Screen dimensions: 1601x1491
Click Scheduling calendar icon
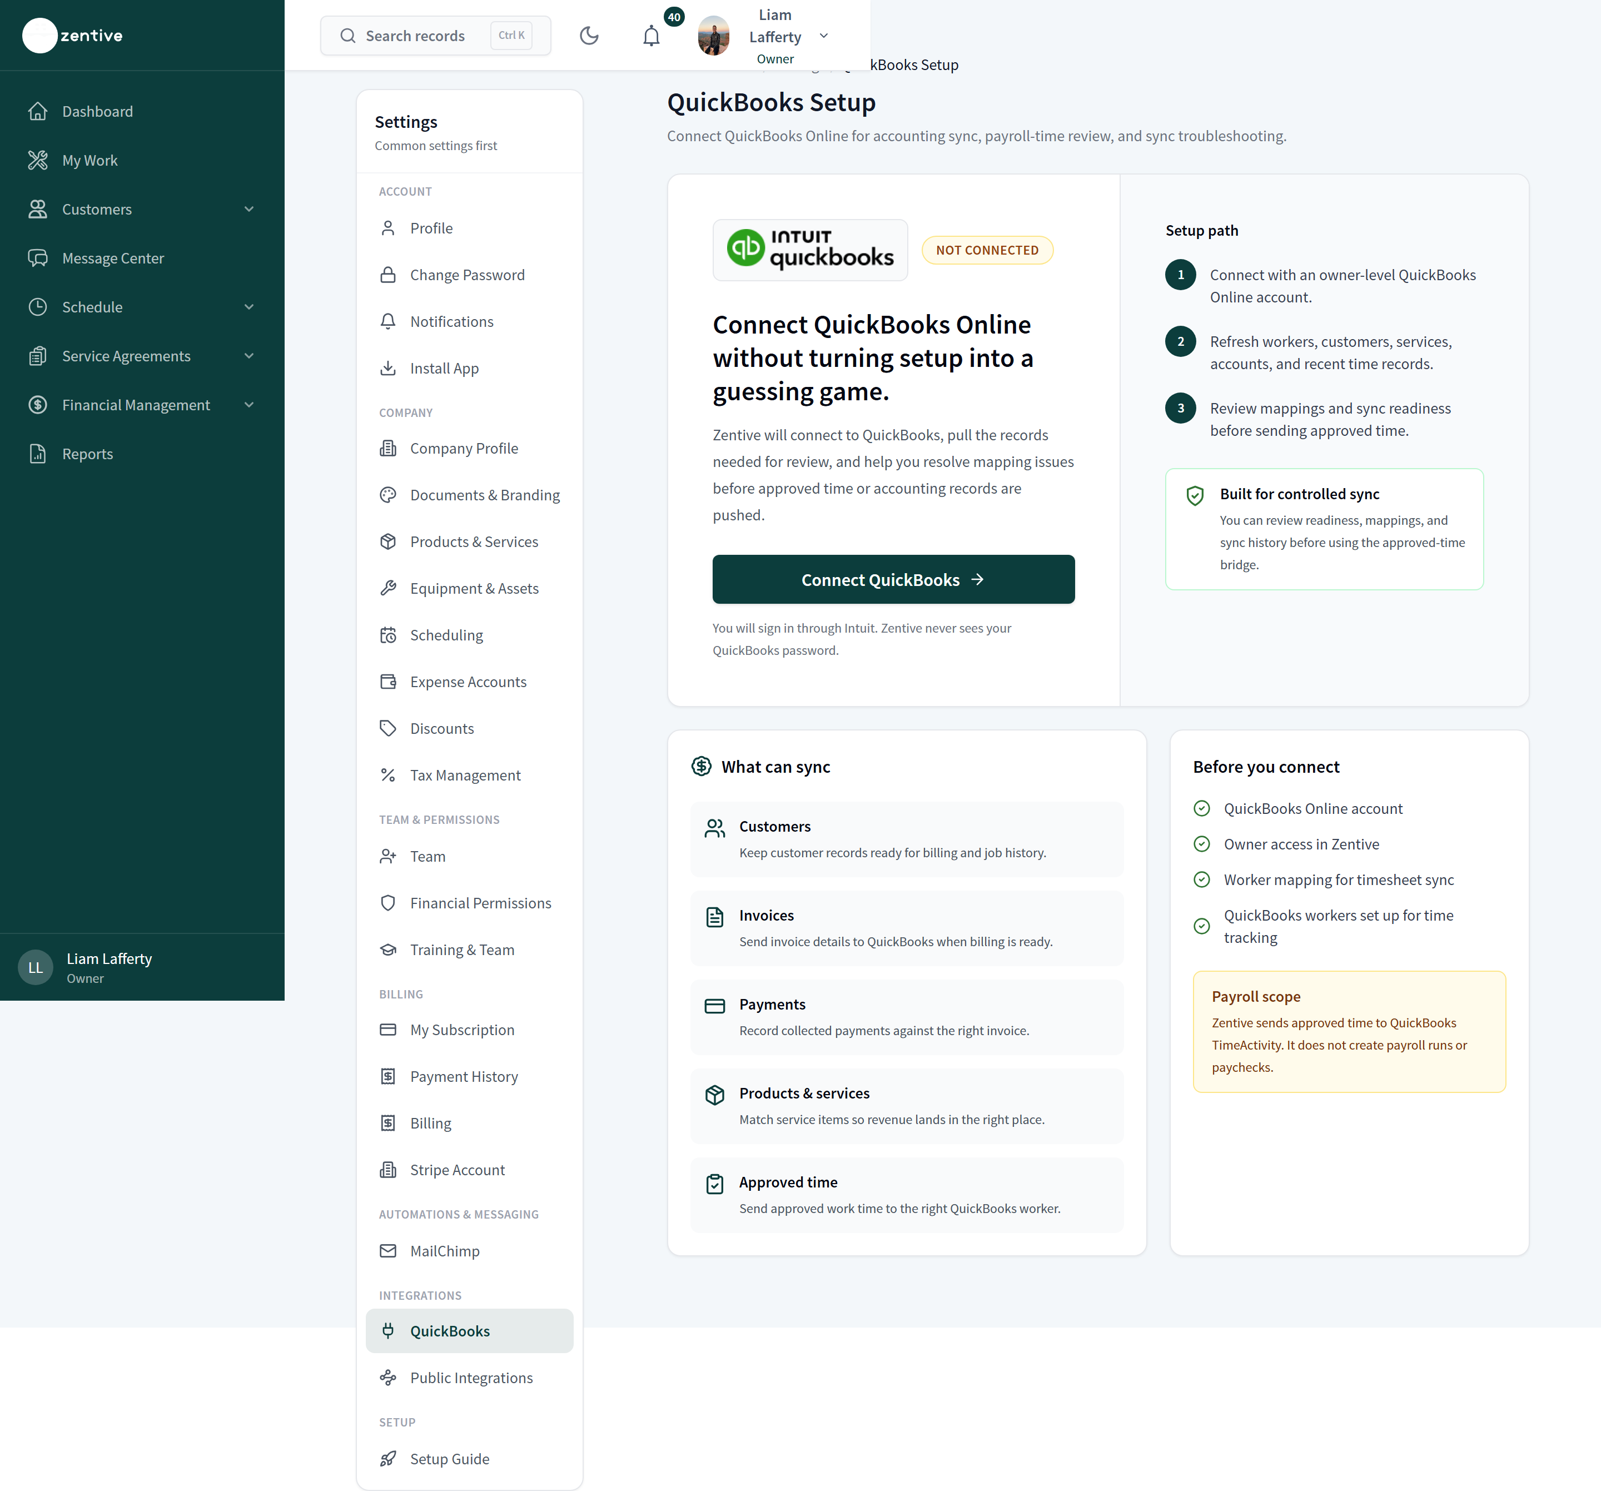388,635
